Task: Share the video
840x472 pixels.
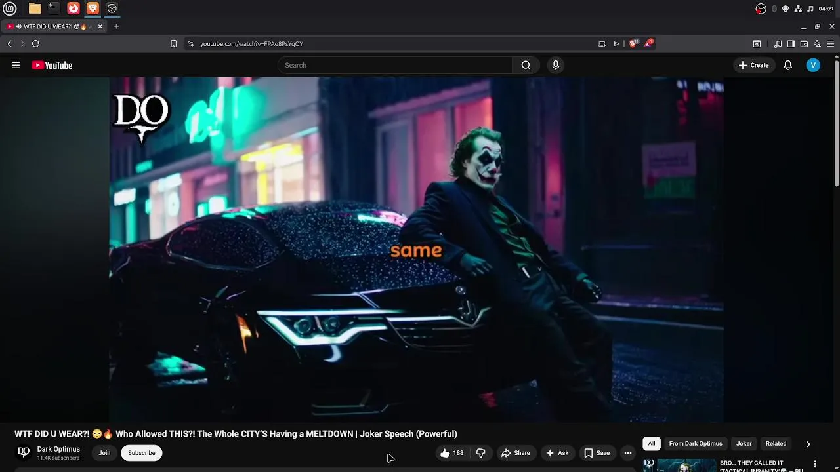Action: (516, 453)
